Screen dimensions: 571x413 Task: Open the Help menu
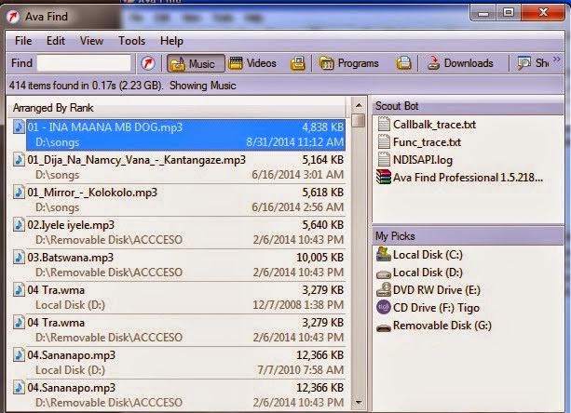pyautogui.click(x=171, y=41)
